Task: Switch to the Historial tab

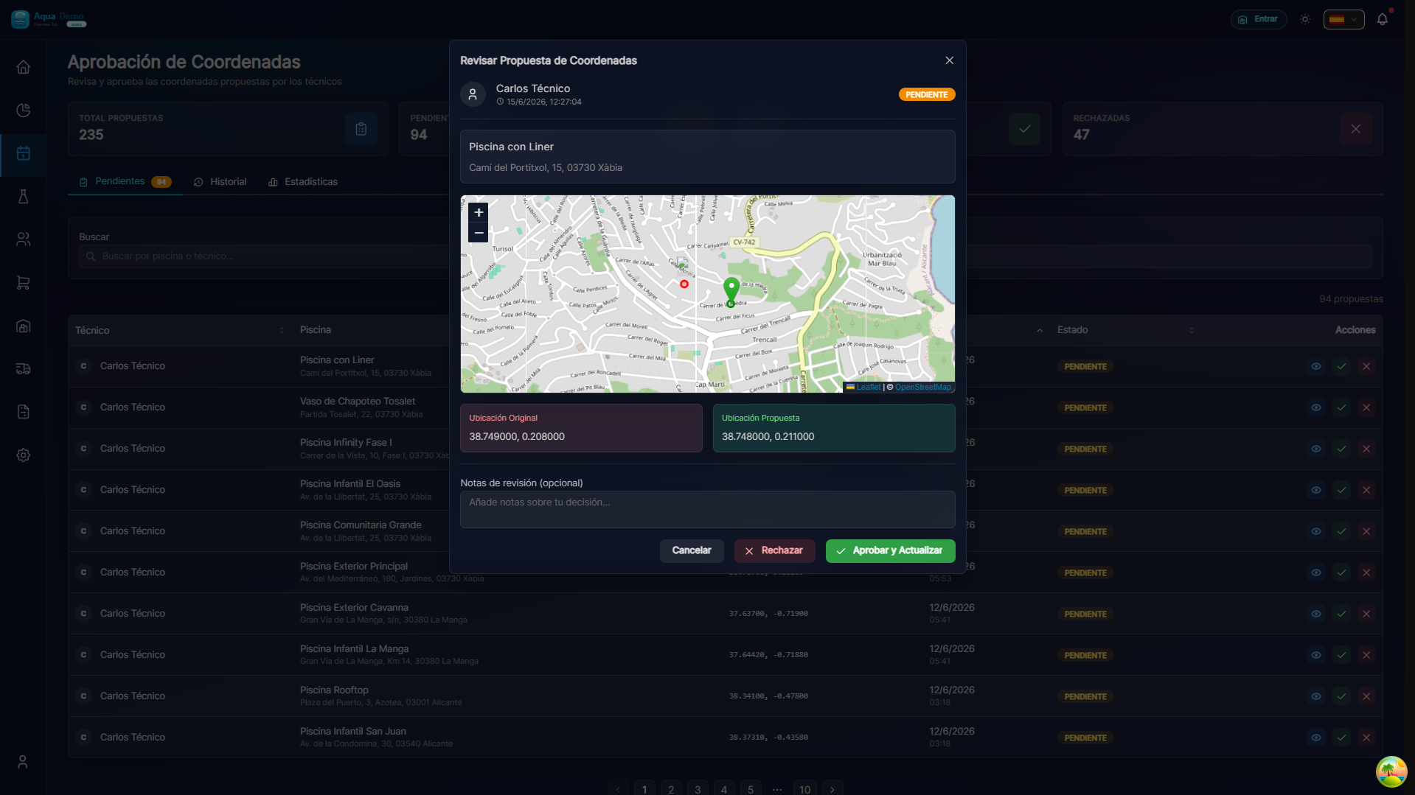Action: (220, 181)
